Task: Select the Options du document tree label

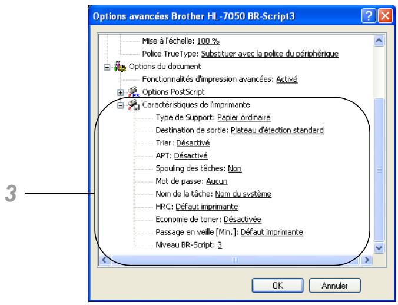Action: tap(165, 67)
